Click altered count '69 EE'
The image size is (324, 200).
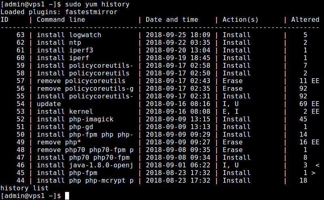click(x=309, y=104)
